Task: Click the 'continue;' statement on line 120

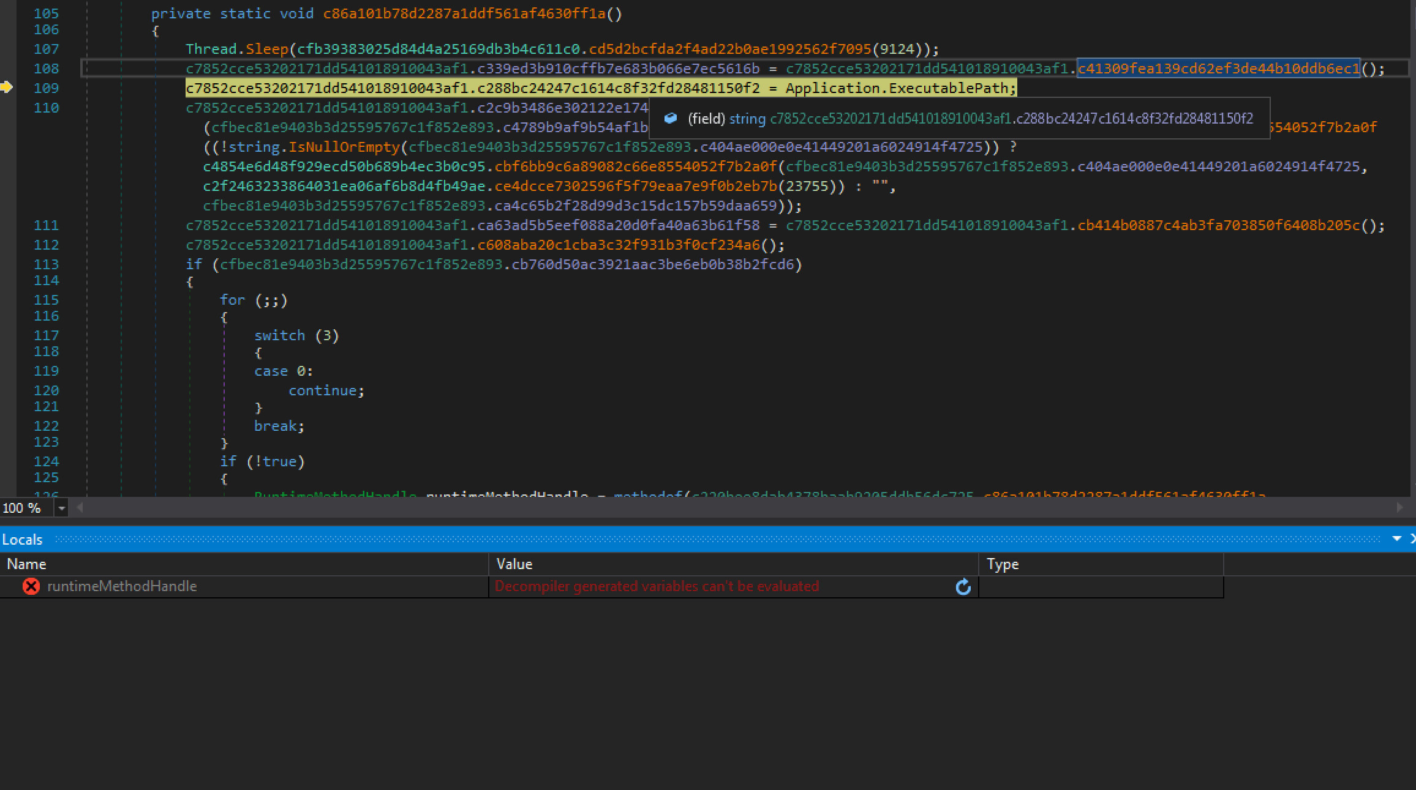Action: [x=326, y=390]
